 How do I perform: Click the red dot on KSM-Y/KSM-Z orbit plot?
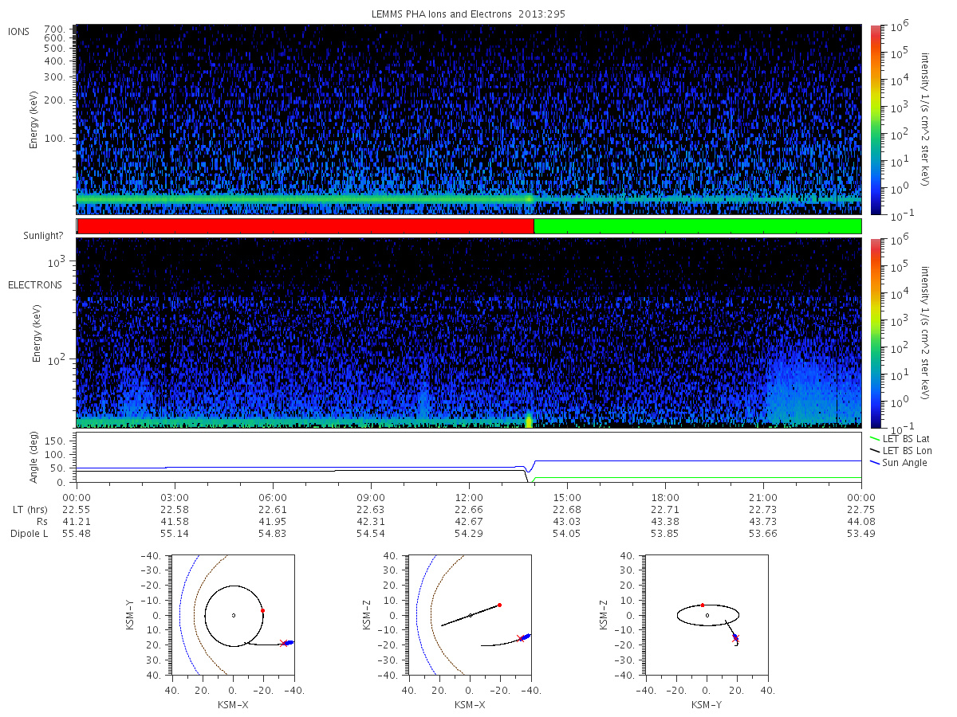(x=702, y=605)
